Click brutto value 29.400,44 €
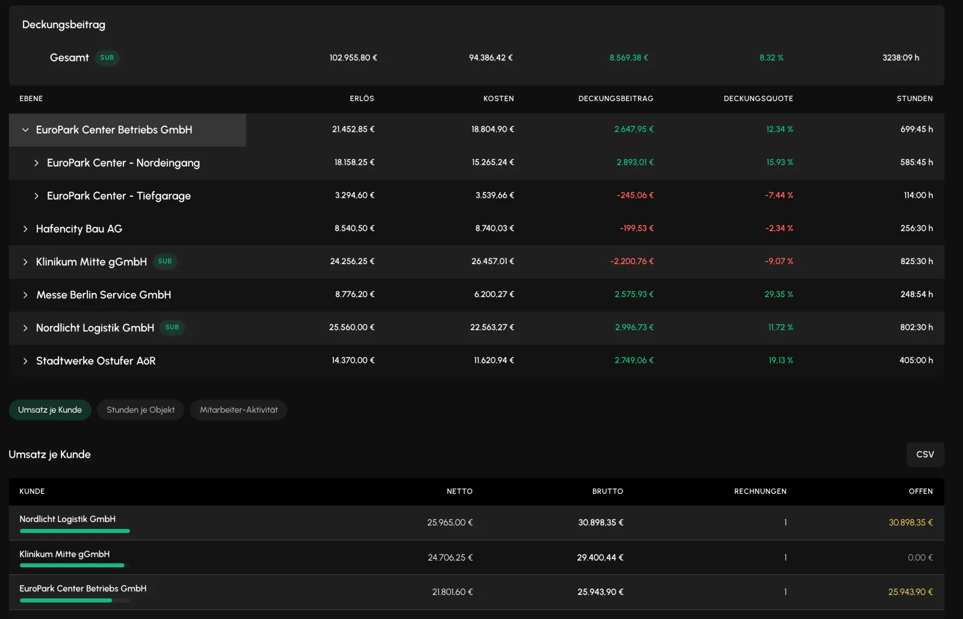Image resolution: width=963 pixels, height=619 pixels. (x=600, y=558)
